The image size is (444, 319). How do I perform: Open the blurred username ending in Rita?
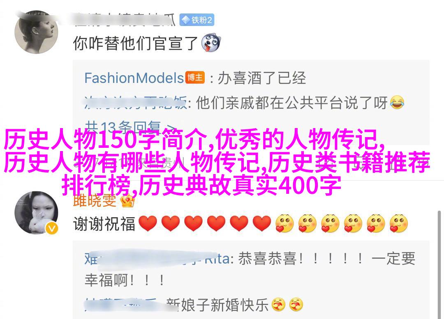(157, 259)
